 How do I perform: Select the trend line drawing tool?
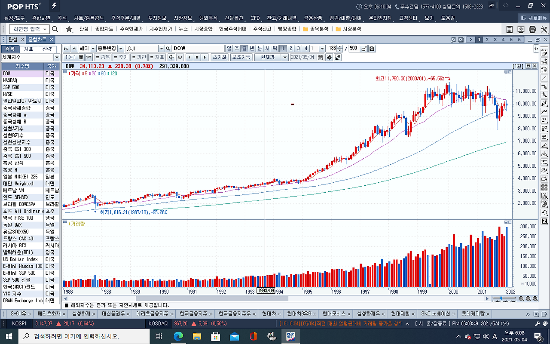(x=544, y=78)
